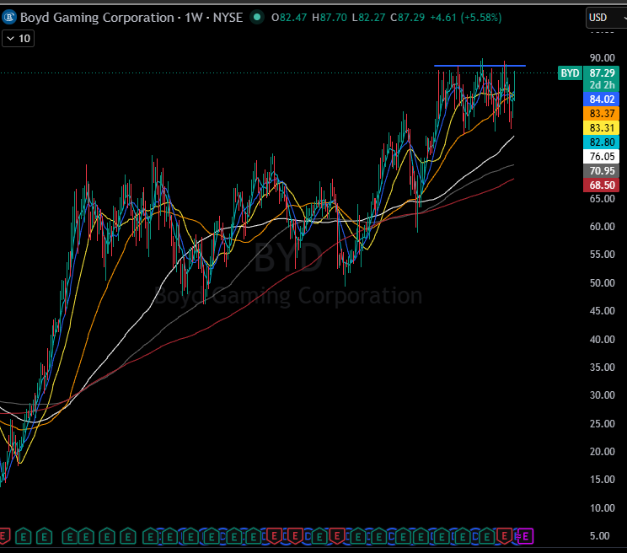This screenshot has height=553, width=627.
Task: Click the 90.00 price axis label
Action: pyautogui.click(x=603, y=58)
